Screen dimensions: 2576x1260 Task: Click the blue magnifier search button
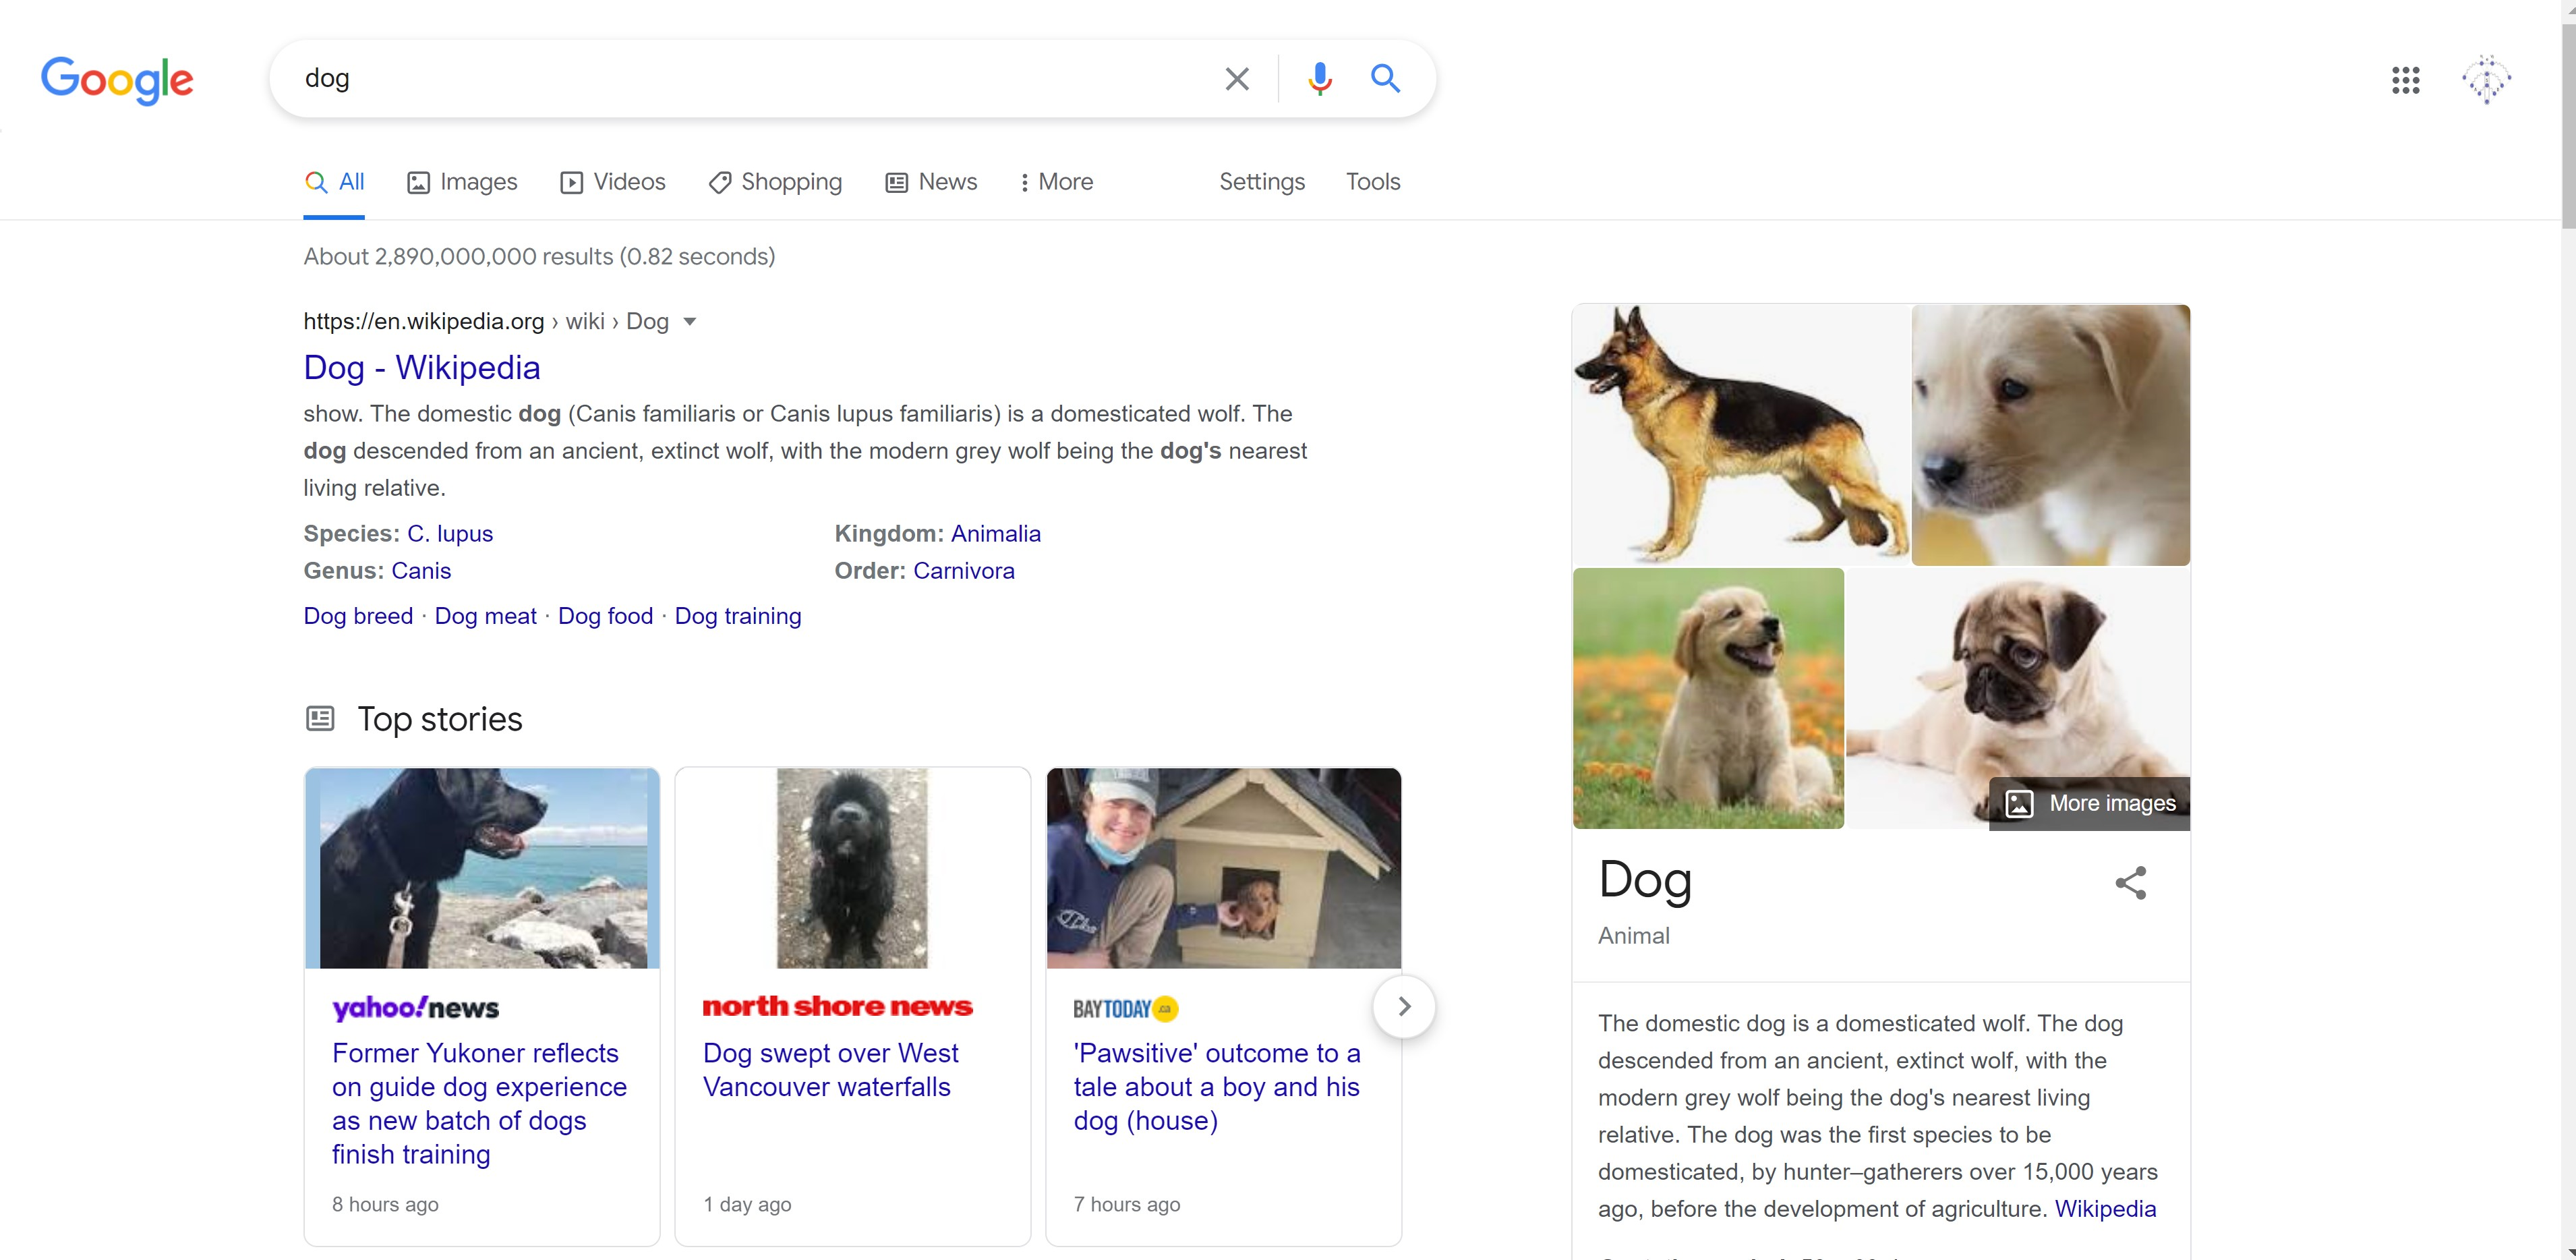[1384, 78]
